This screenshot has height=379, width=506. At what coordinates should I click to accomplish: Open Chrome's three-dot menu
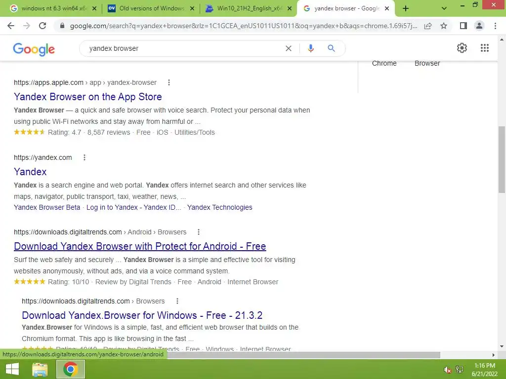point(495,26)
